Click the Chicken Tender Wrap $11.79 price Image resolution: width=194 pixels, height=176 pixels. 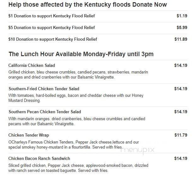click(x=181, y=135)
